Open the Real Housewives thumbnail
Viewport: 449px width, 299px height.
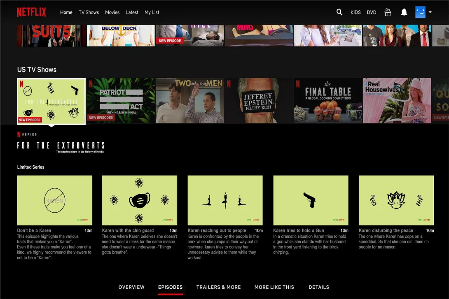click(x=397, y=101)
